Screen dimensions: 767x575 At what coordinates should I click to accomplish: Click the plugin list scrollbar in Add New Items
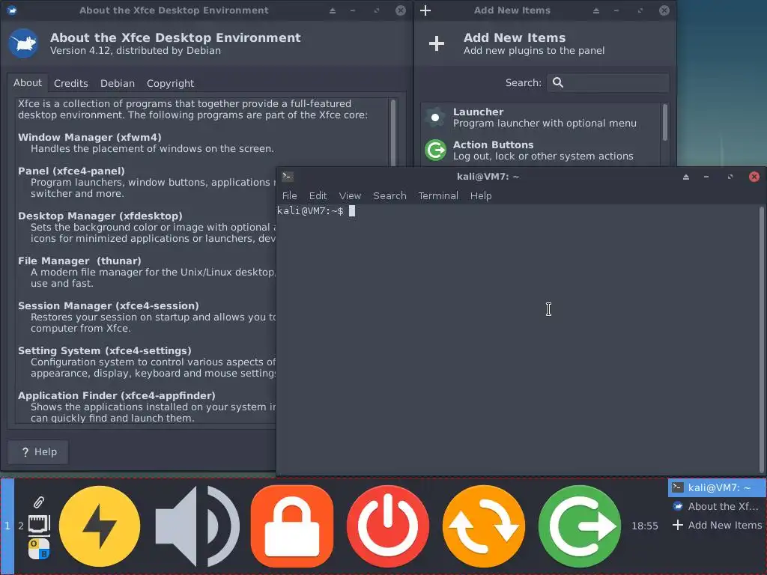pyautogui.click(x=665, y=122)
